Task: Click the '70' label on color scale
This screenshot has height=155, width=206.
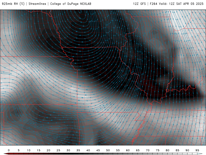Action: click(x=148, y=150)
